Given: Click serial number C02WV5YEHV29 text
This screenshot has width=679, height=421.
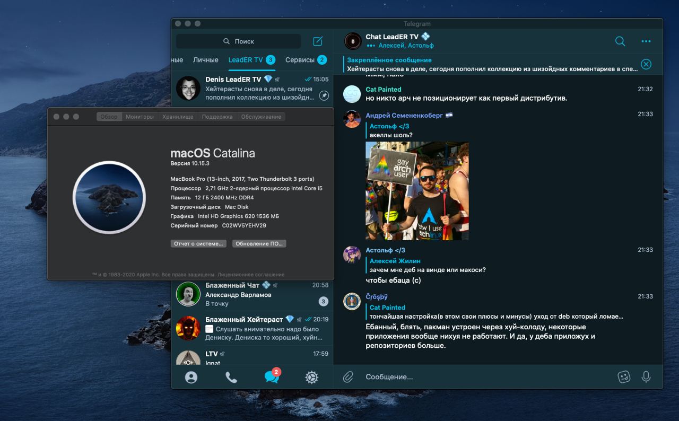Looking at the screenshot, I should 244,225.
